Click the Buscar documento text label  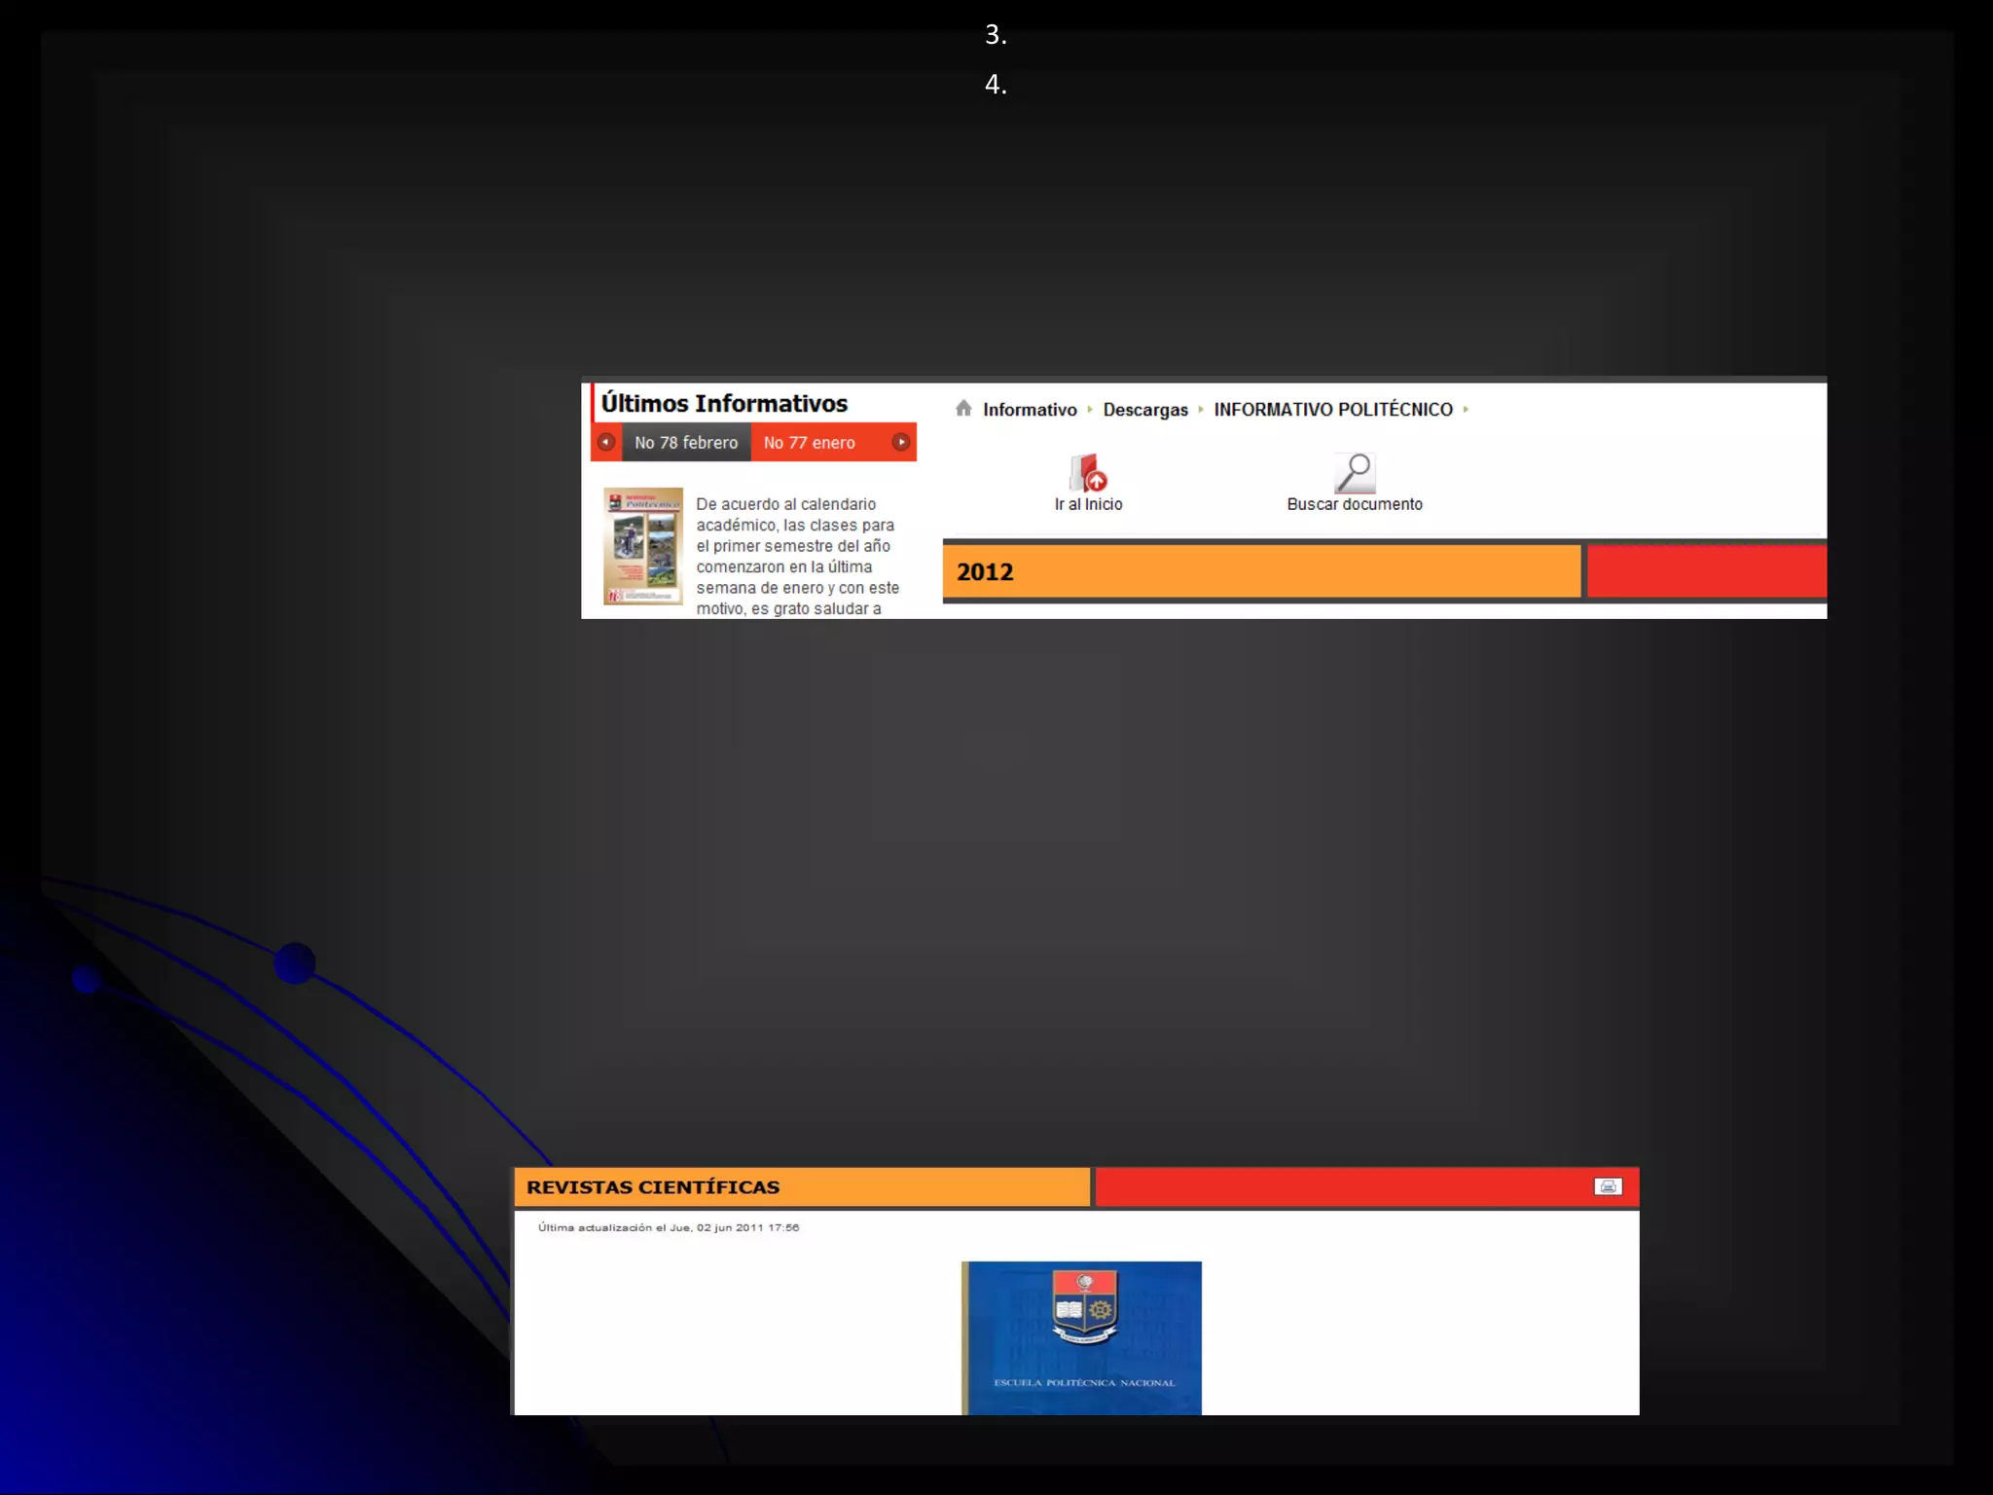[1354, 504]
